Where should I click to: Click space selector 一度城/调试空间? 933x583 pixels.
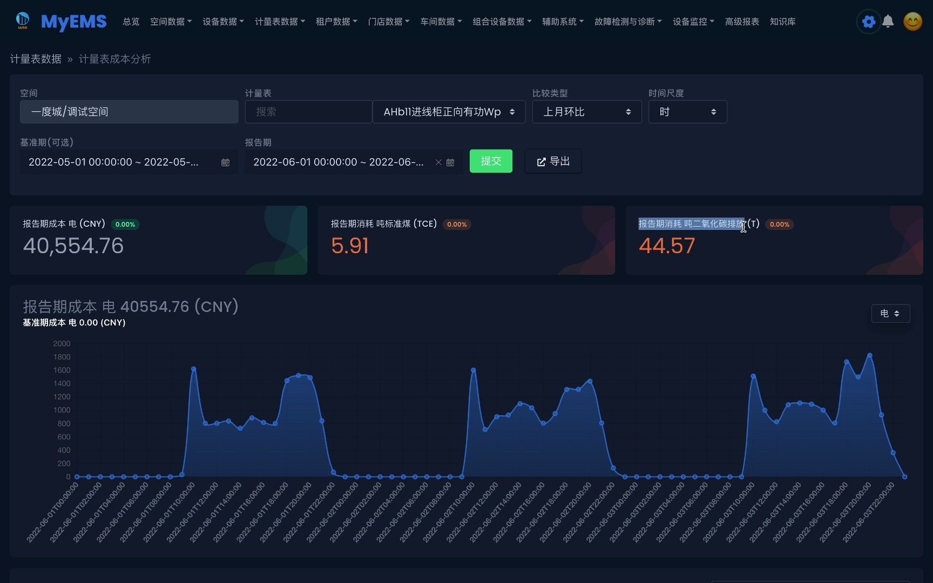pyautogui.click(x=129, y=112)
